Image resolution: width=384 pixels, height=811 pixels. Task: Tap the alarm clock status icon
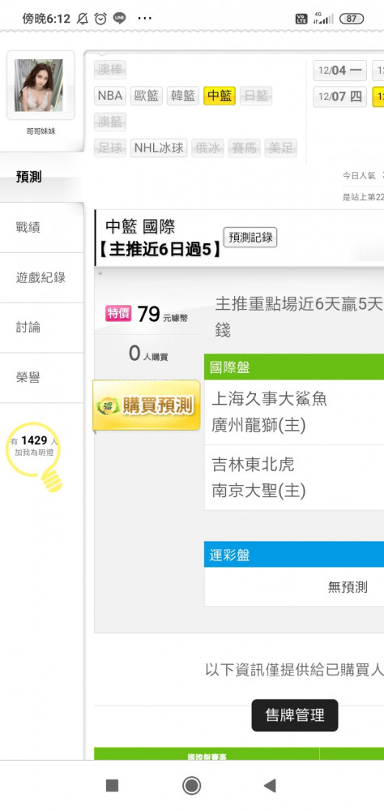tap(100, 19)
